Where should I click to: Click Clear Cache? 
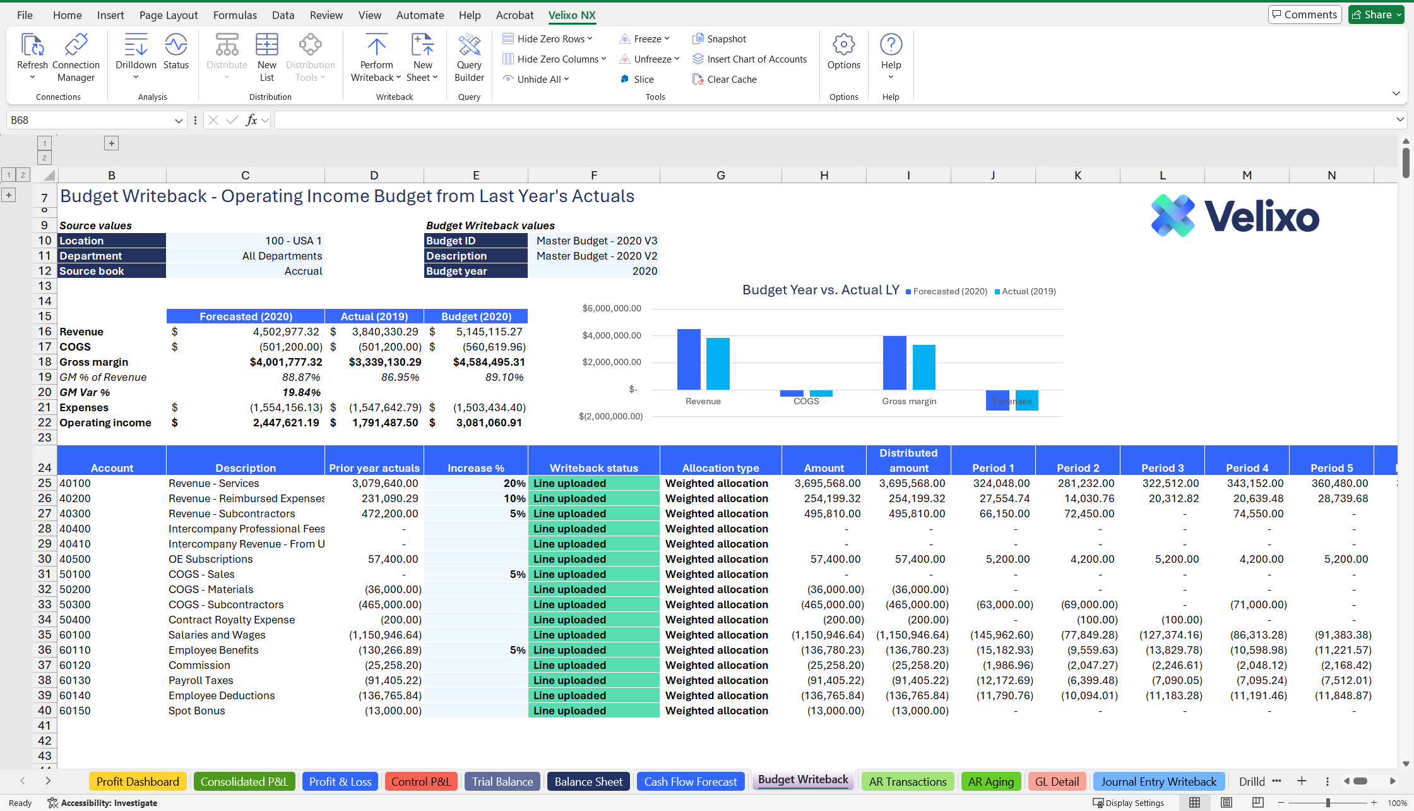tap(724, 79)
